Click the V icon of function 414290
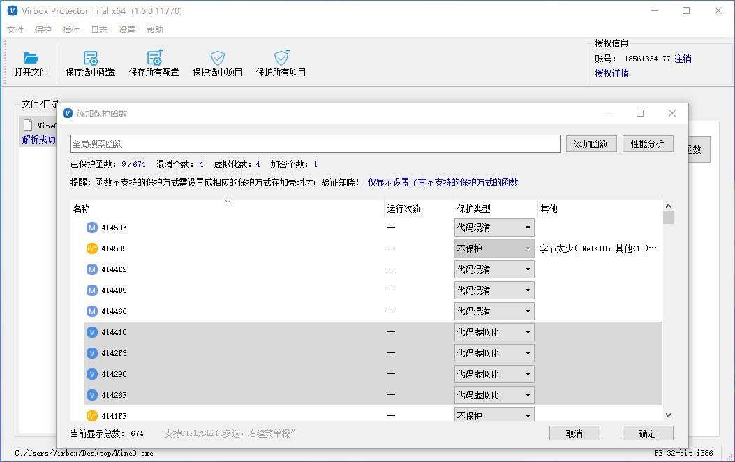The height and width of the screenshot is (462, 735). 92,374
